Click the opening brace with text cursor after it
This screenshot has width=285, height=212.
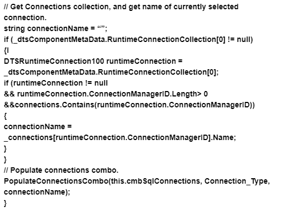click(5, 51)
